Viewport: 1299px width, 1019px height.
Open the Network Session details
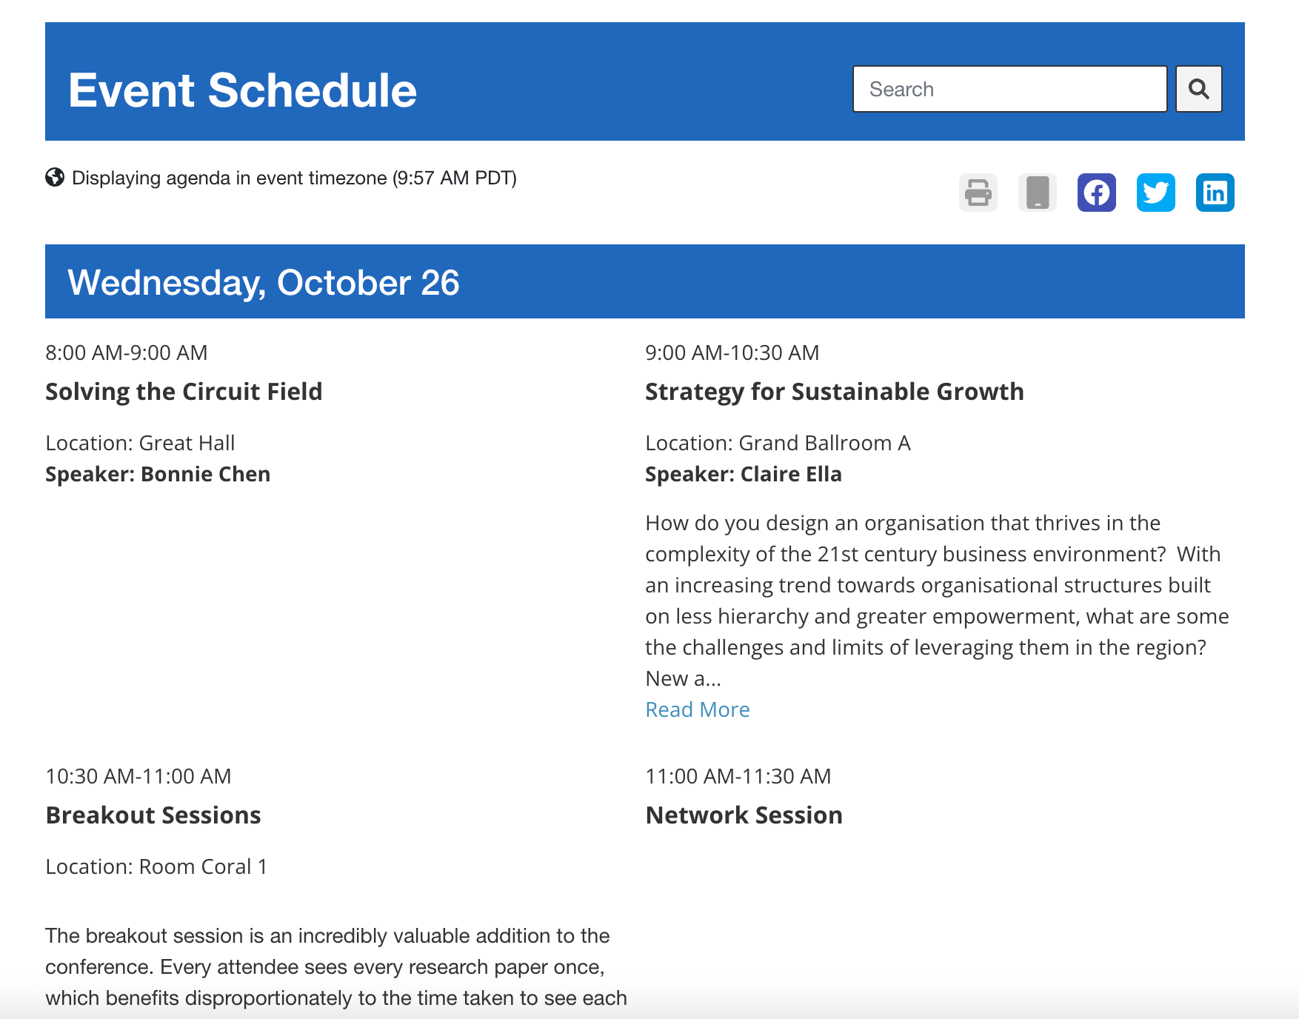click(x=744, y=815)
